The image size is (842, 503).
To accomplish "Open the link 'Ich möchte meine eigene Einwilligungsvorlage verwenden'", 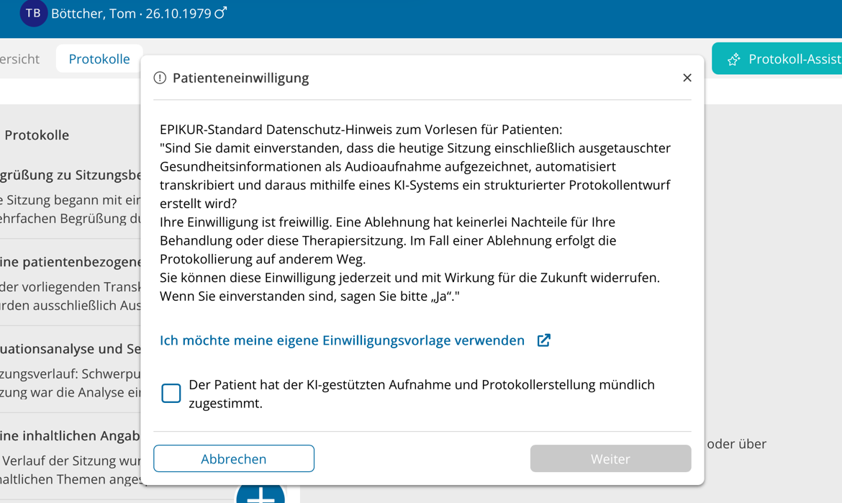I will point(342,340).
